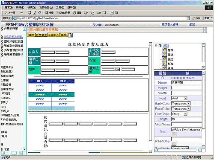Open the Font dropdown showing Arial

185,98
